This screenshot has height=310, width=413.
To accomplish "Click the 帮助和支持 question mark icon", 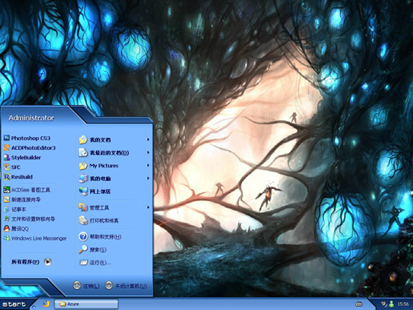I will pyautogui.click(x=83, y=236).
